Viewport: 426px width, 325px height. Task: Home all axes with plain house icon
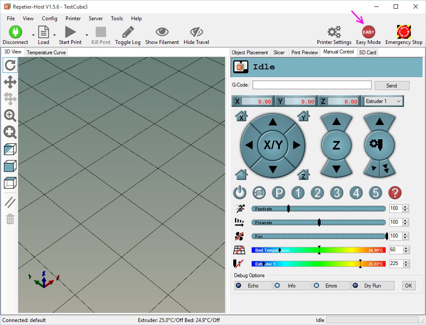(x=241, y=174)
